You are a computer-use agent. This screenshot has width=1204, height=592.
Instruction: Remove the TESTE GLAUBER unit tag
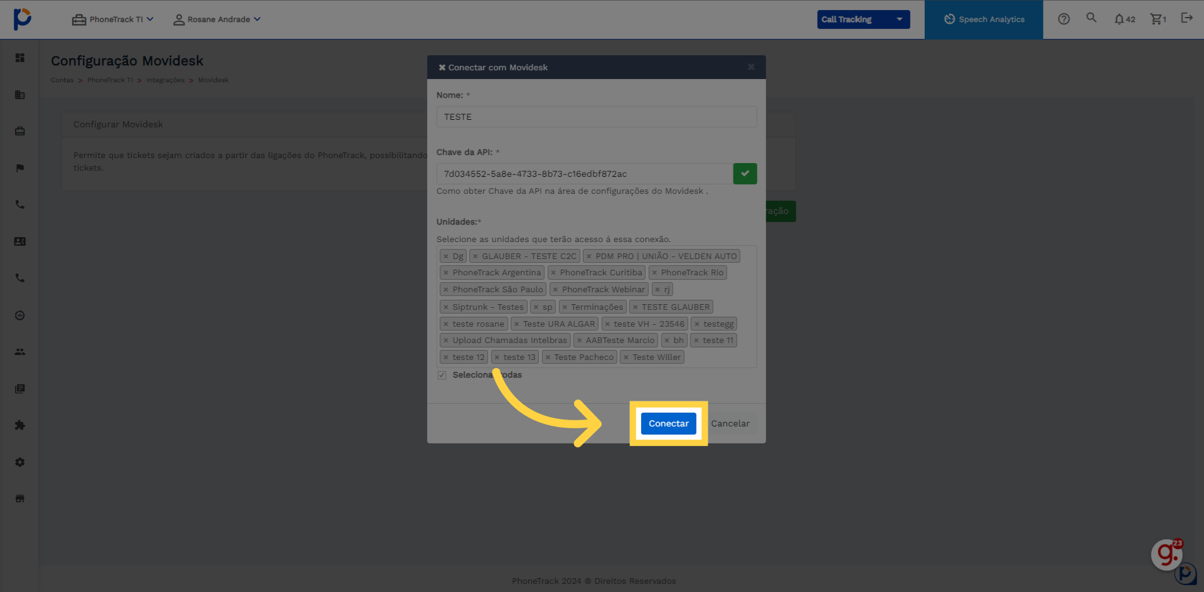point(635,307)
